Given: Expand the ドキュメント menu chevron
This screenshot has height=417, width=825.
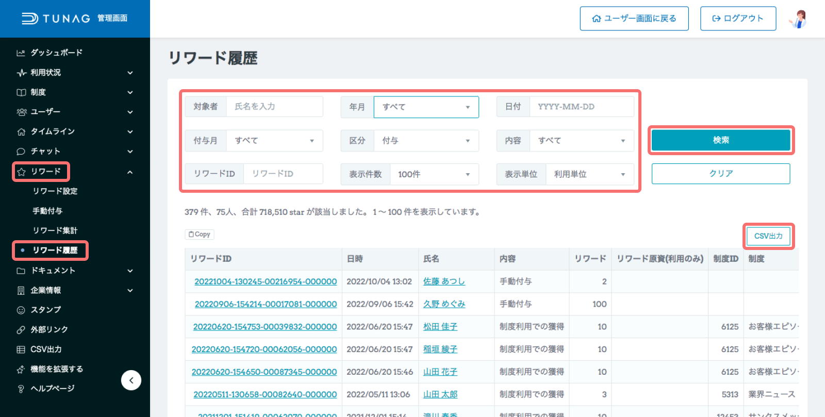Looking at the screenshot, I should click(x=130, y=271).
